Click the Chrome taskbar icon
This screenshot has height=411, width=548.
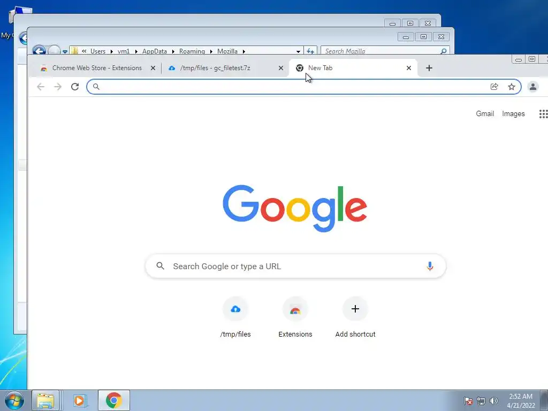pyautogui.click(x=114, y=400)
